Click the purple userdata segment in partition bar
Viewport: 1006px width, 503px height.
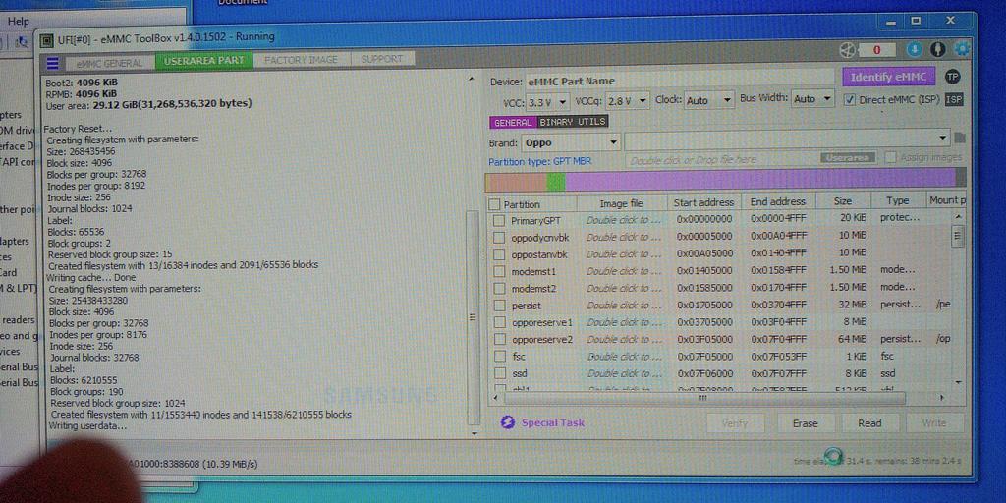[x=761, y=179]
